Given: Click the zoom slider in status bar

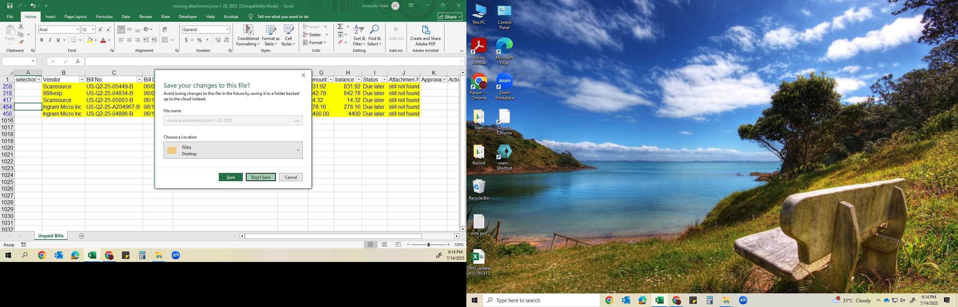Looking at the screenshot, I should [x=428, y=245].
